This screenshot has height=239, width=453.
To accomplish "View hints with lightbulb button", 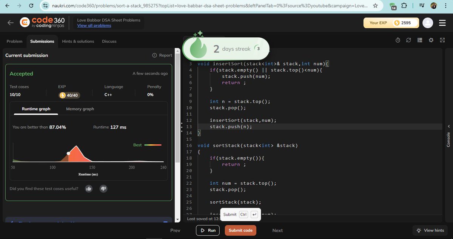I will (x=430, y=230).
